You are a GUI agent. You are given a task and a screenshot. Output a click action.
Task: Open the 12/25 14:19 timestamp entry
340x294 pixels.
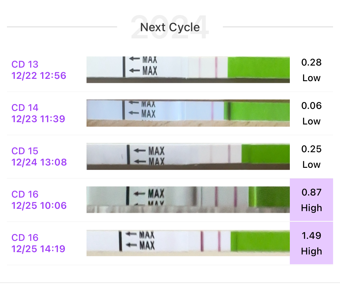click(38, 249)
